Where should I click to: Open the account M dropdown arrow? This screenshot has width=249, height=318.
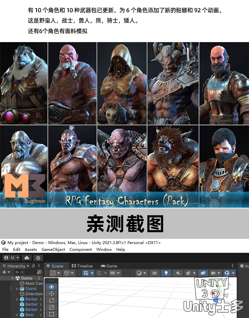click(18, 258)
